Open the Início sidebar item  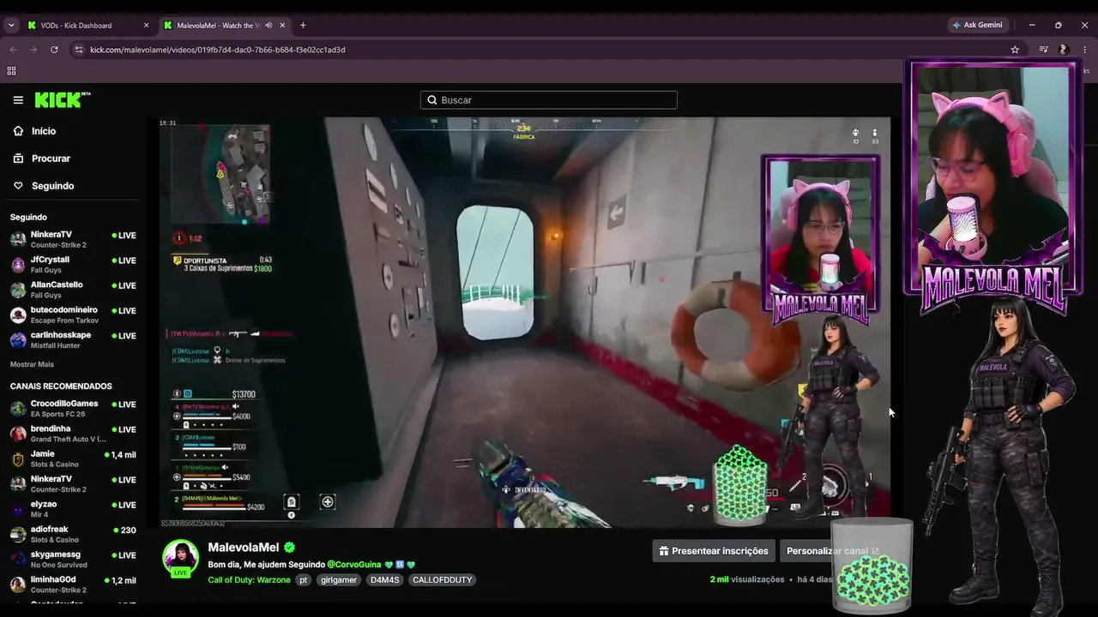[43, 131]
